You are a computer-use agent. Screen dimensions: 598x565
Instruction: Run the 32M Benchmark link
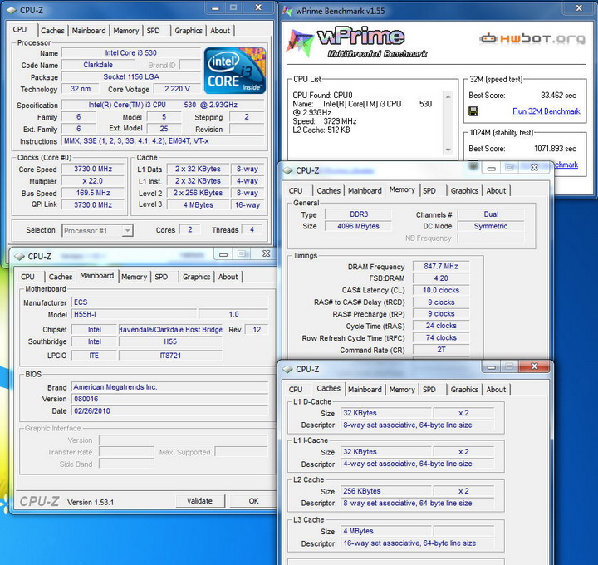click(547, 111)
